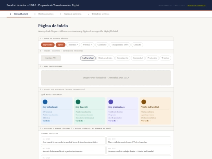Open the '3 — Página de audiencia' tab

(71, 14)
